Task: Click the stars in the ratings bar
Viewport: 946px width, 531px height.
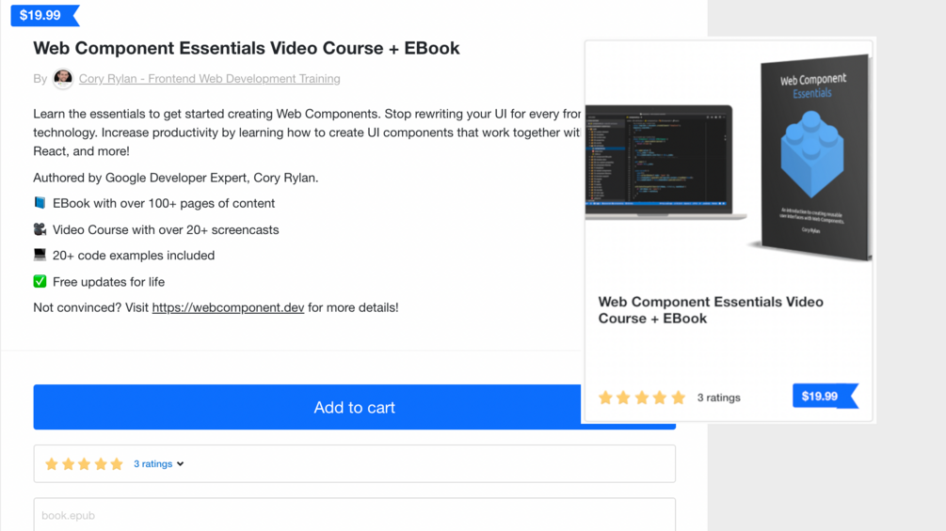Action: pos(84,463)
